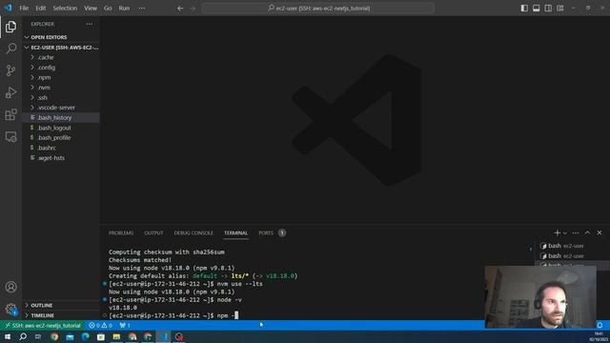Expand the .nvm folder

[x=61, y=88]
